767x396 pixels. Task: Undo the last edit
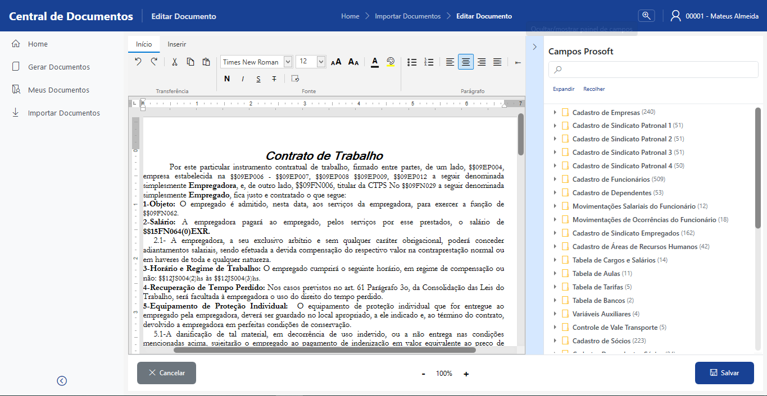point(138,62)
